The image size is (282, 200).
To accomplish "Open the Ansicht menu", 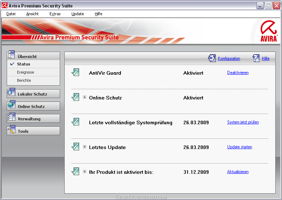I will pyautogui.click(x=33, y=14).
